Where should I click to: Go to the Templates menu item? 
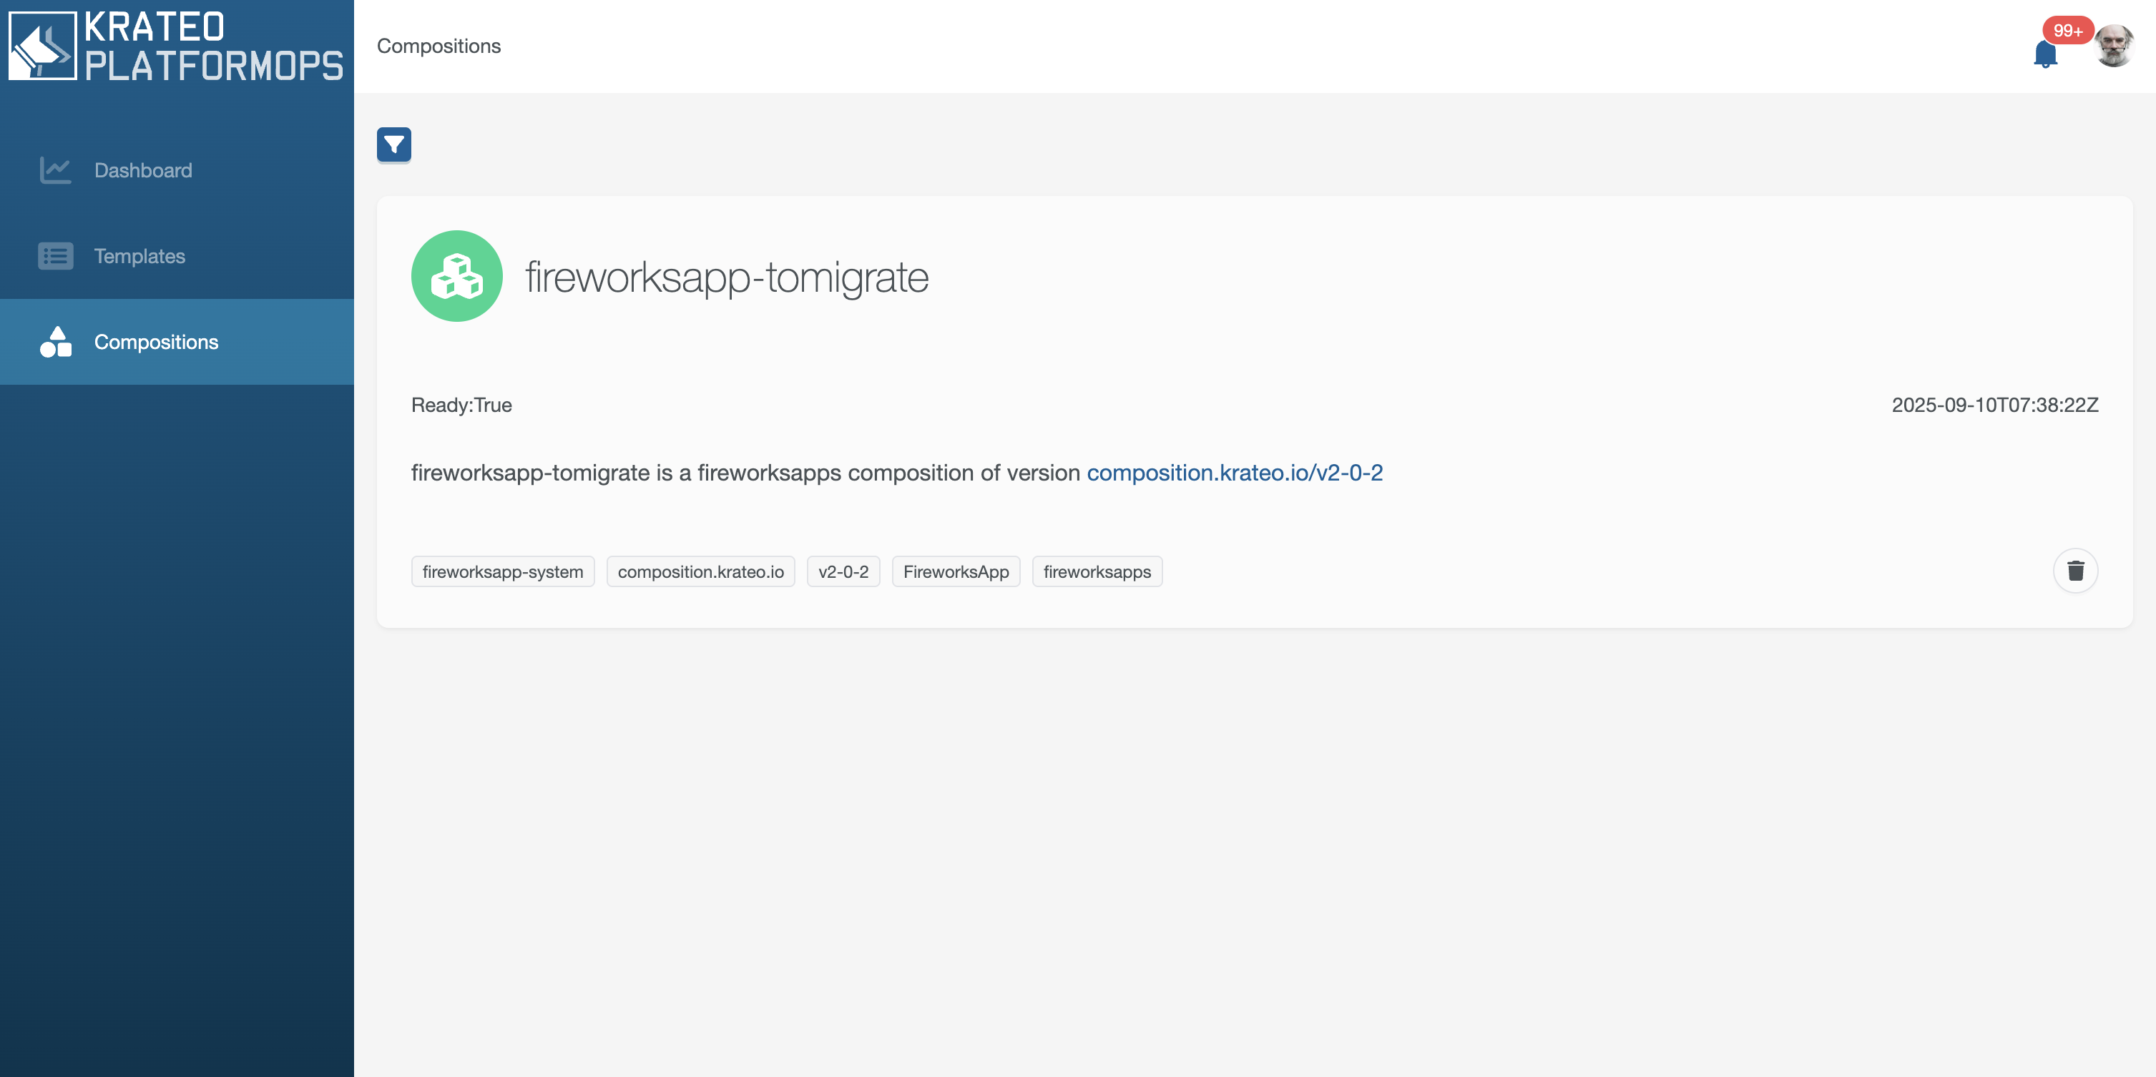point(139,256)
